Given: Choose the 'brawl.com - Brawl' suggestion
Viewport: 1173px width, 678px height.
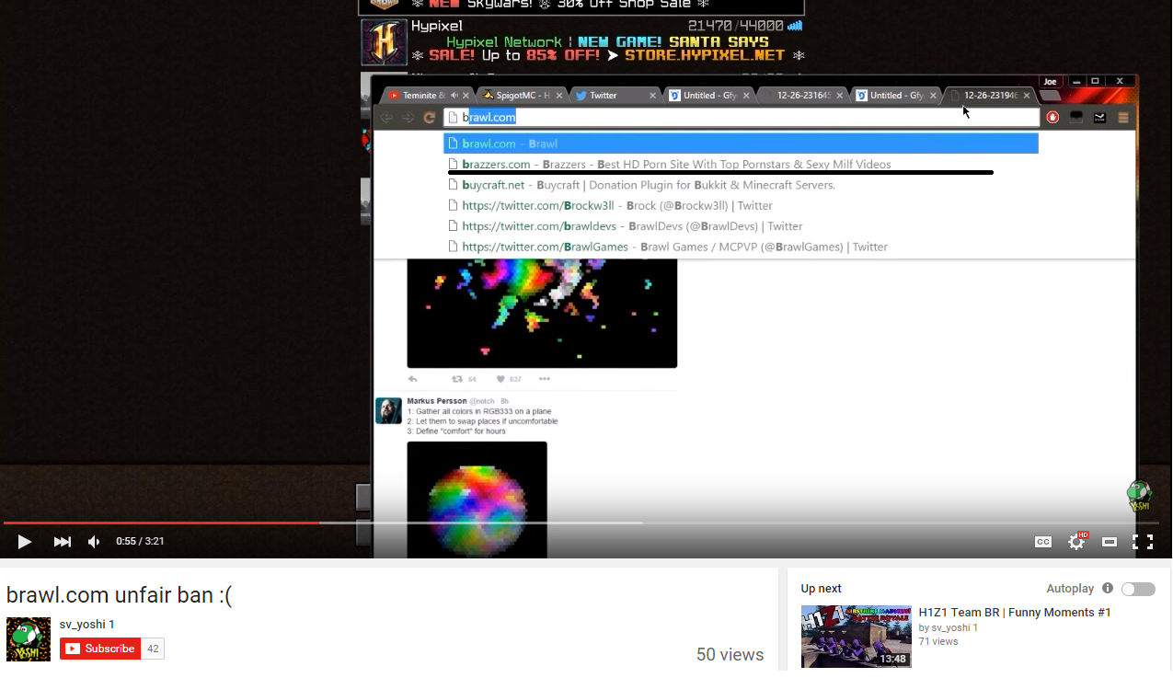Looking at the screenshot, I should click(741, 144).
